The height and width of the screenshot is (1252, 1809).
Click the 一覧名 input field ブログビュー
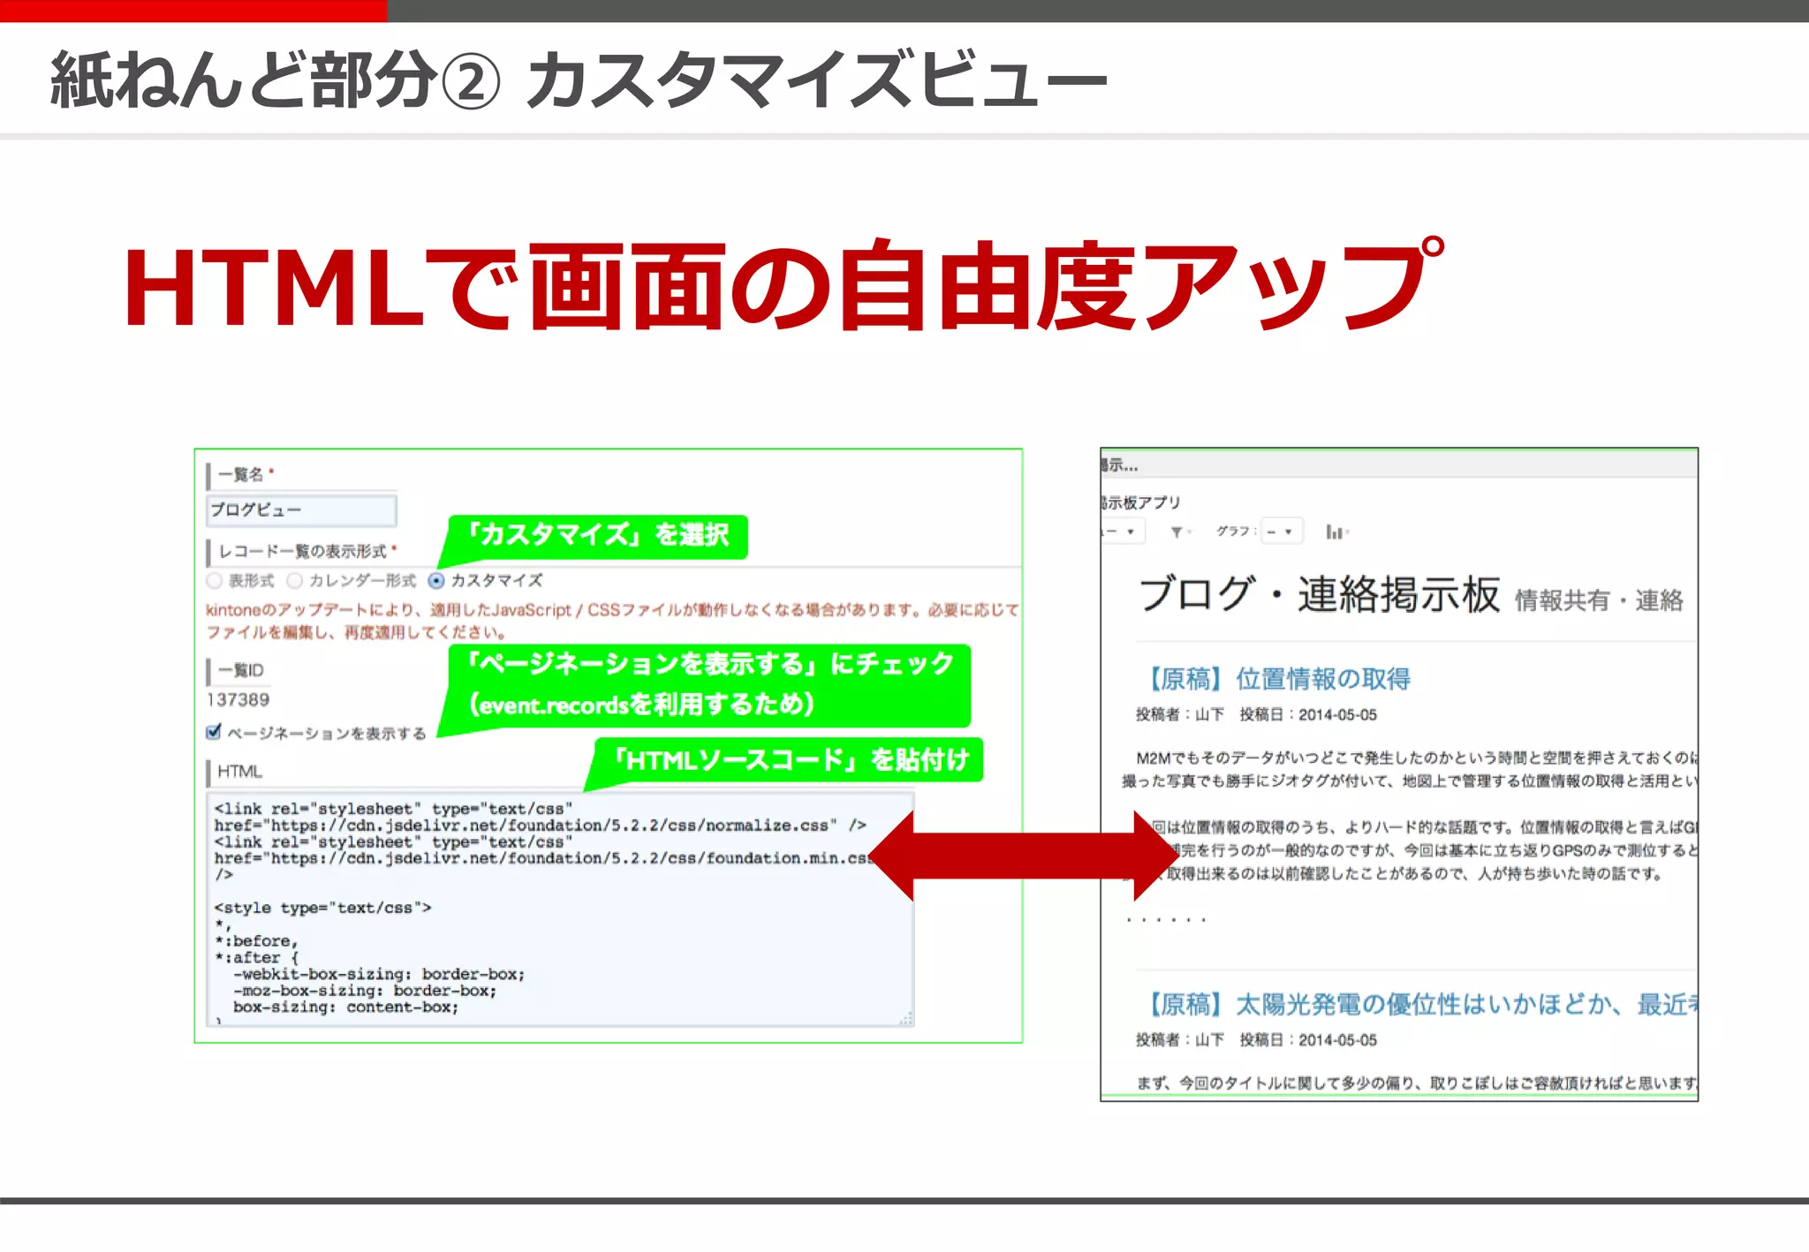(x=301, y=510)
